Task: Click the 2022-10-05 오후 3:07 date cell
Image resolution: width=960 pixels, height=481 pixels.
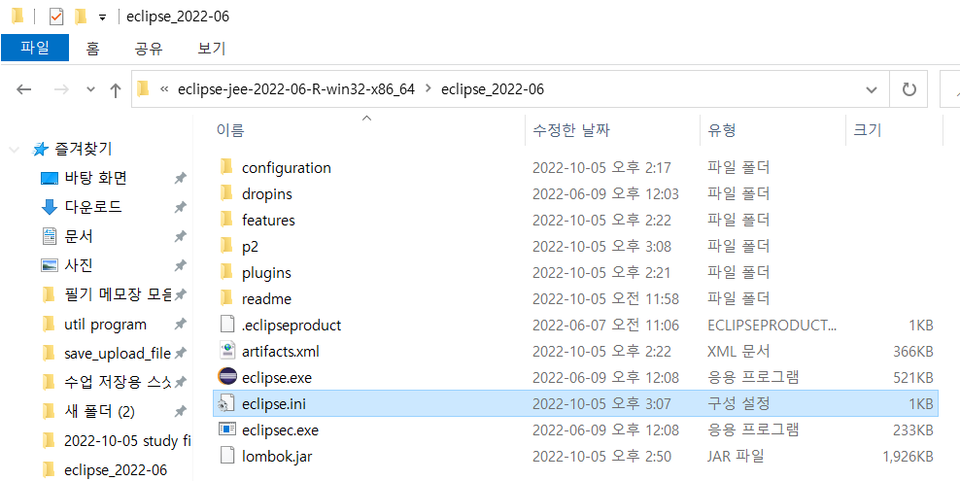Action: pos(601,404)
